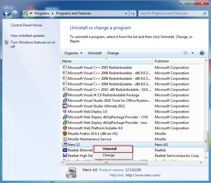Select Microsoft Visual Studio Ultimate 2012 name
Screen dimensions: 211x183
(96, 106)
